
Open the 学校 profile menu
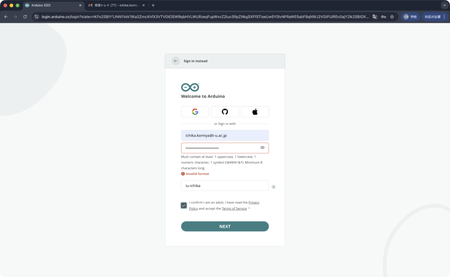point(410,17)
